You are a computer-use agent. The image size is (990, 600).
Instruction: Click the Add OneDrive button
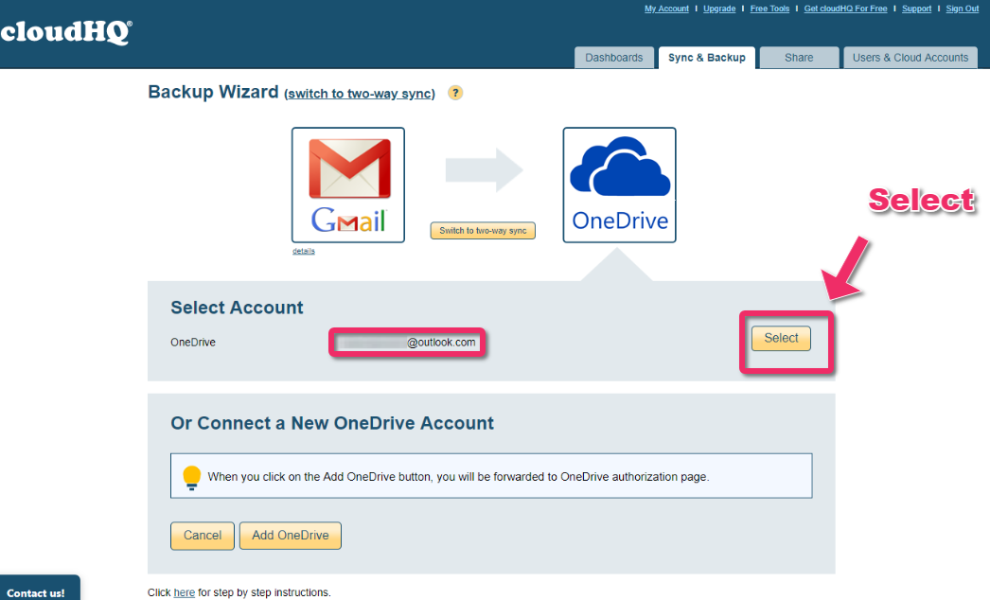tap(291, 536)
